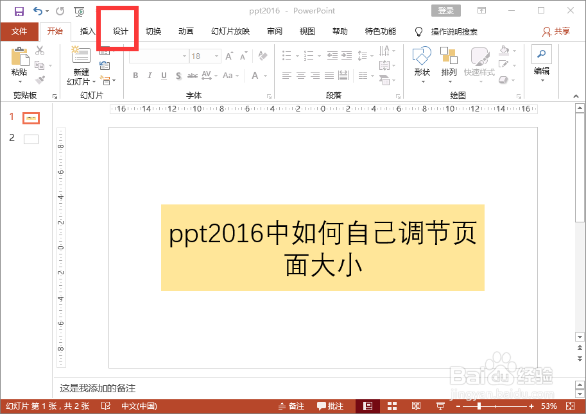Apply the numbered list button

tap(309, 56)
